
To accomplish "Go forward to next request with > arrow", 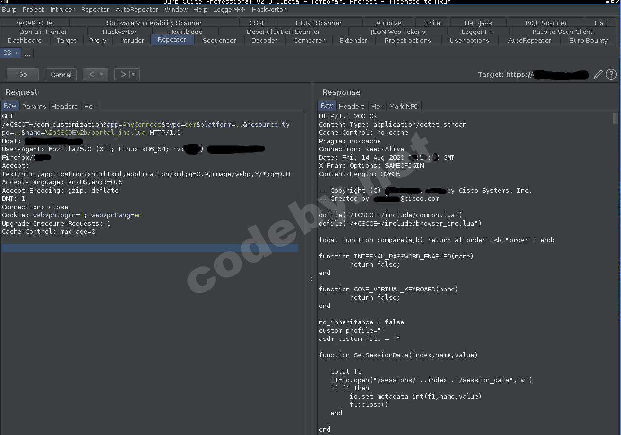I will tap(123, 74).
